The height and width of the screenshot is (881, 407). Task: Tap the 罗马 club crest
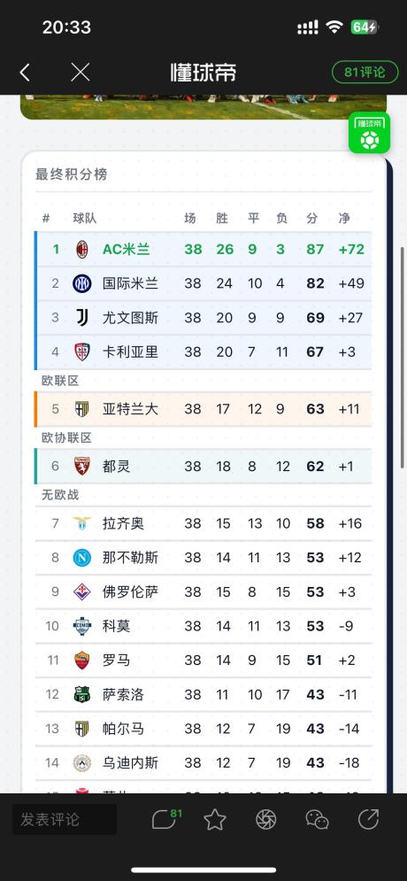[82, 661]
